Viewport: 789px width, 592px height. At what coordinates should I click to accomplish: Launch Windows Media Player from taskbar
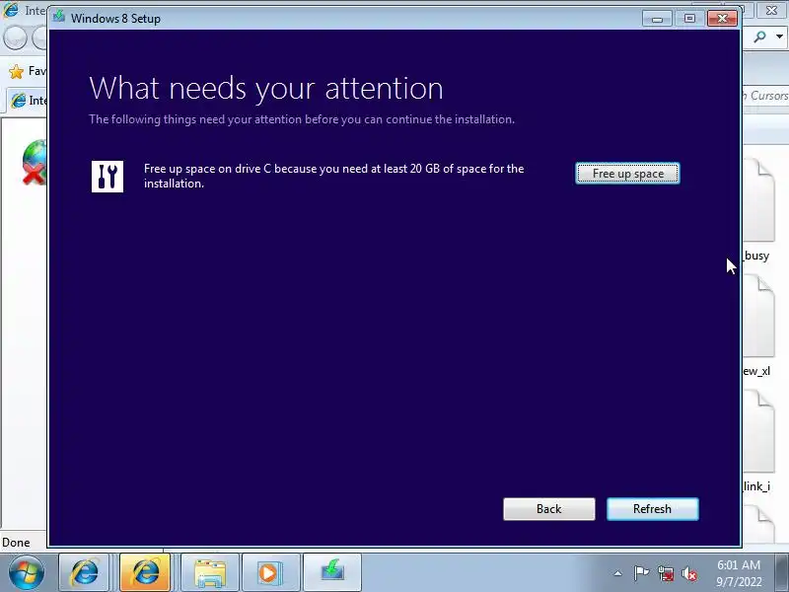click(270, 572)
